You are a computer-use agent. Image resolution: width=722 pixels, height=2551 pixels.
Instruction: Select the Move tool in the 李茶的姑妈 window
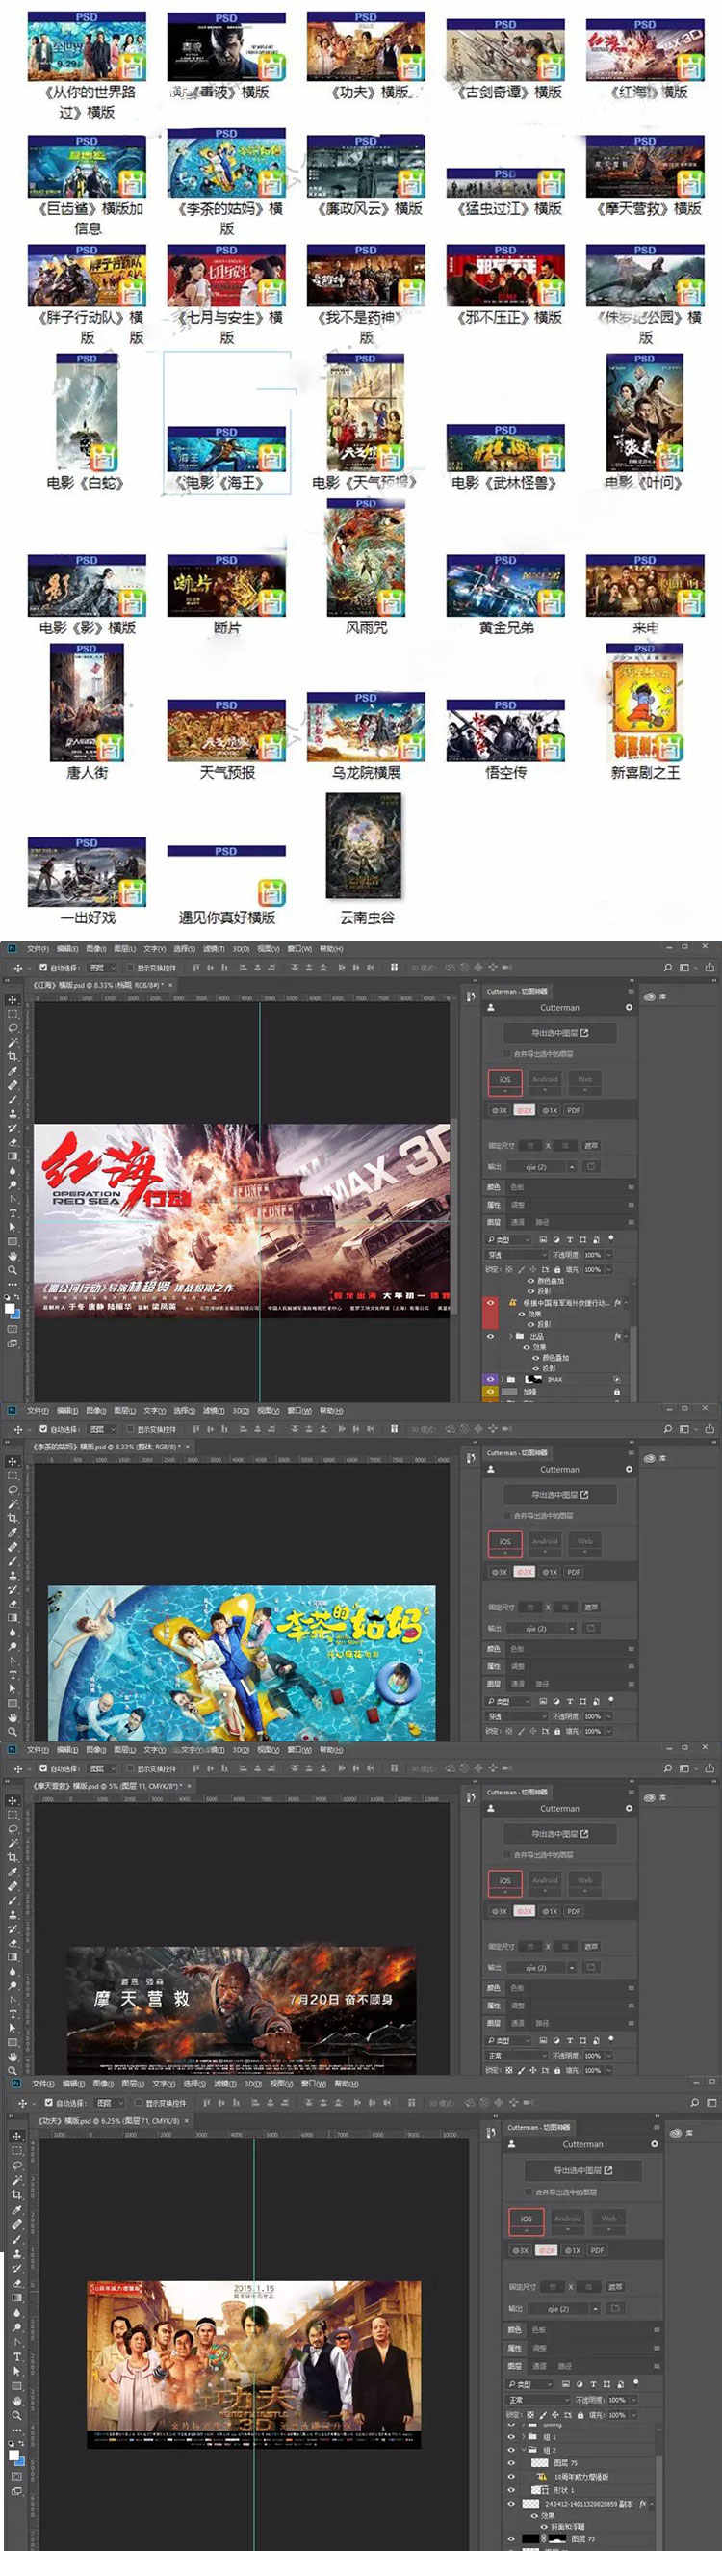click(13, 1461)
